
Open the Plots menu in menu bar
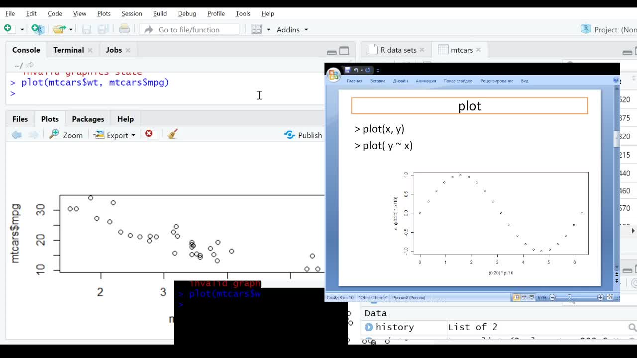104,13
